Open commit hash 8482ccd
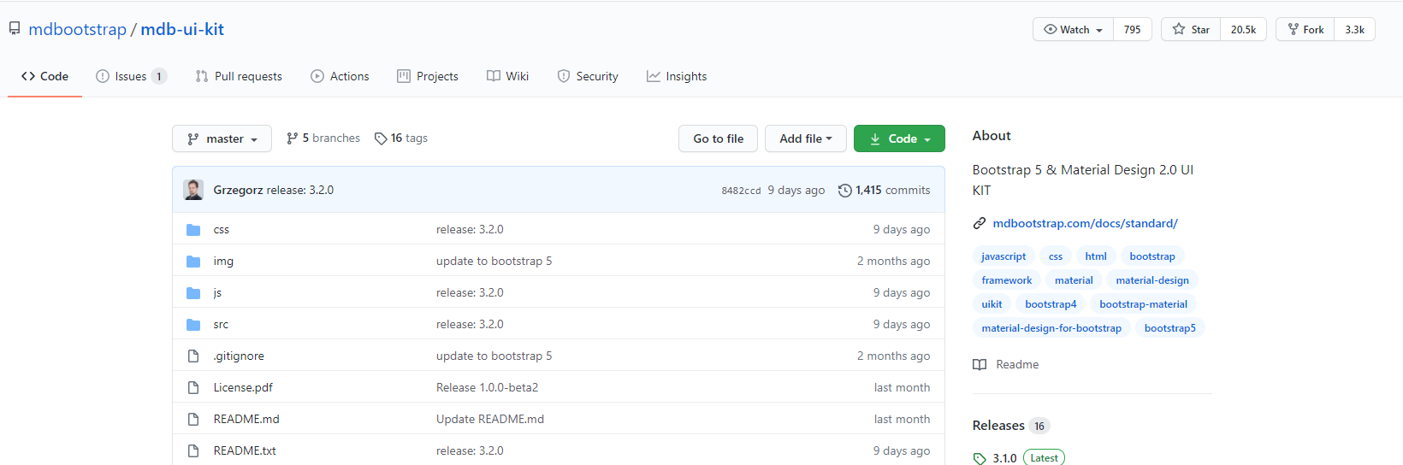 tap(741, 191)
